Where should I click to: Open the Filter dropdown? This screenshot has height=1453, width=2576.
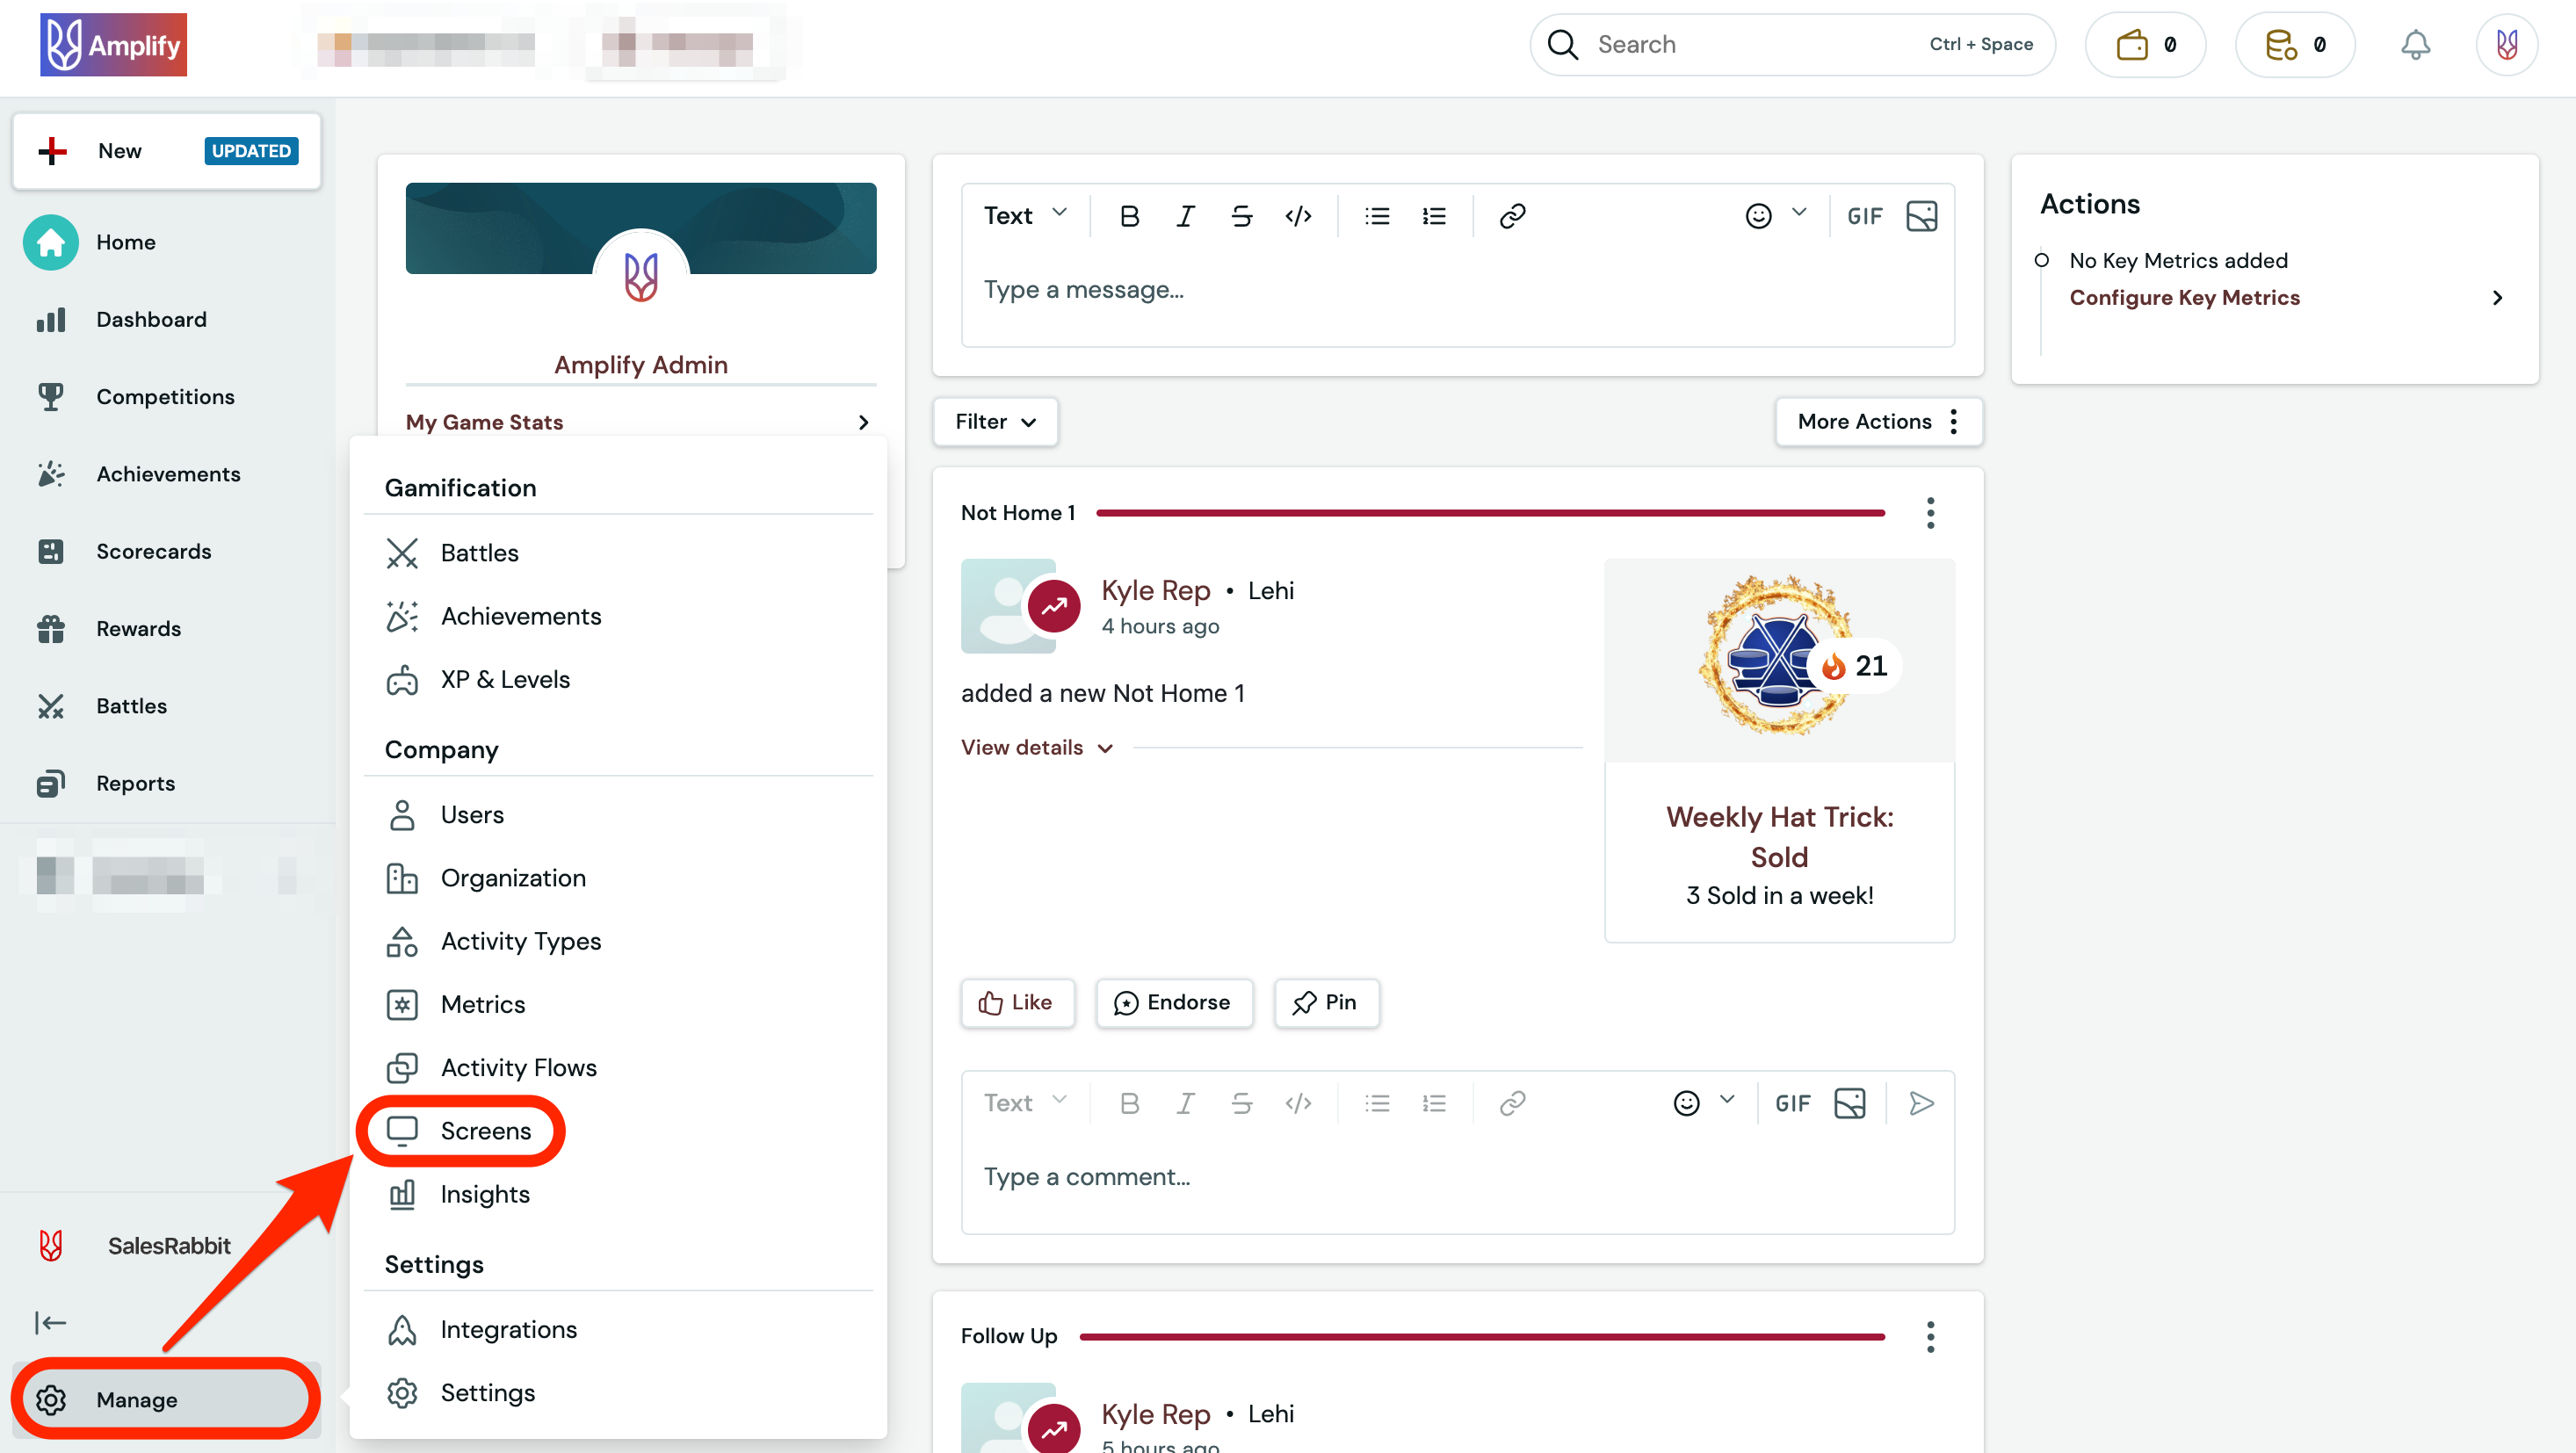click(994, 421)
